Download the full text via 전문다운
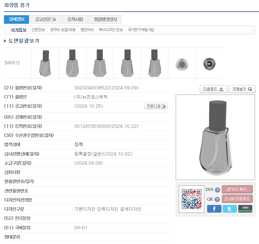Screen dimensions: 259x244 point(156,106)
